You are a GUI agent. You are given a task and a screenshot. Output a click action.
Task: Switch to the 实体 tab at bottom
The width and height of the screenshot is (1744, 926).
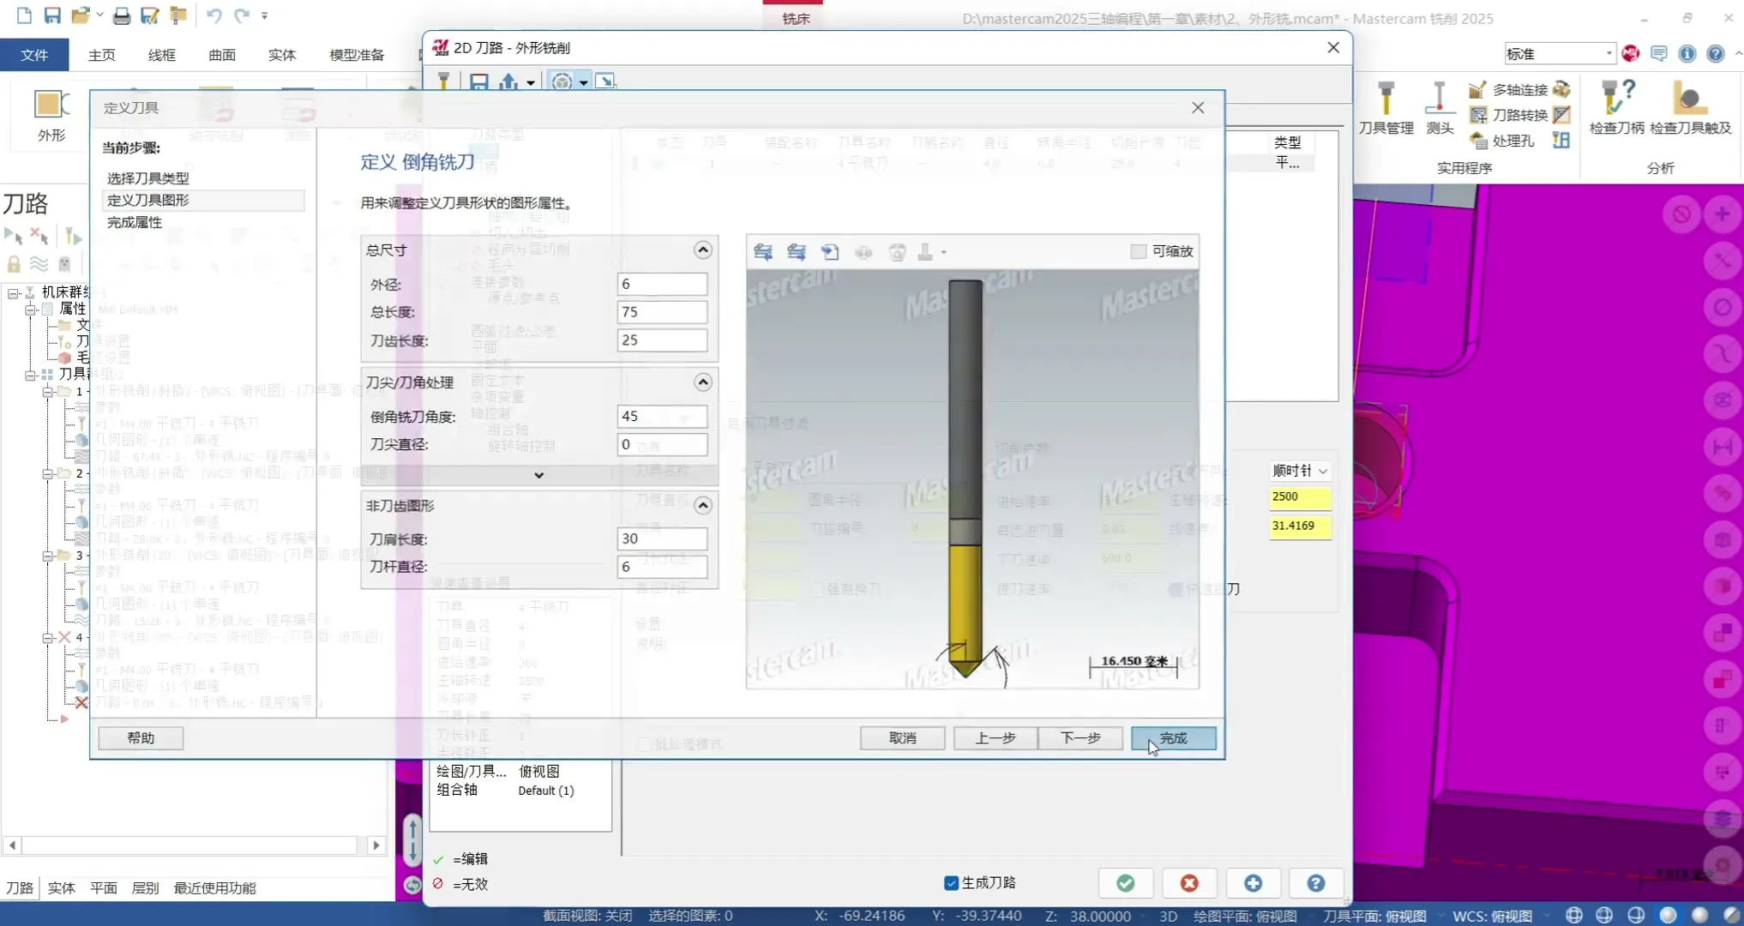pos(61,888)
